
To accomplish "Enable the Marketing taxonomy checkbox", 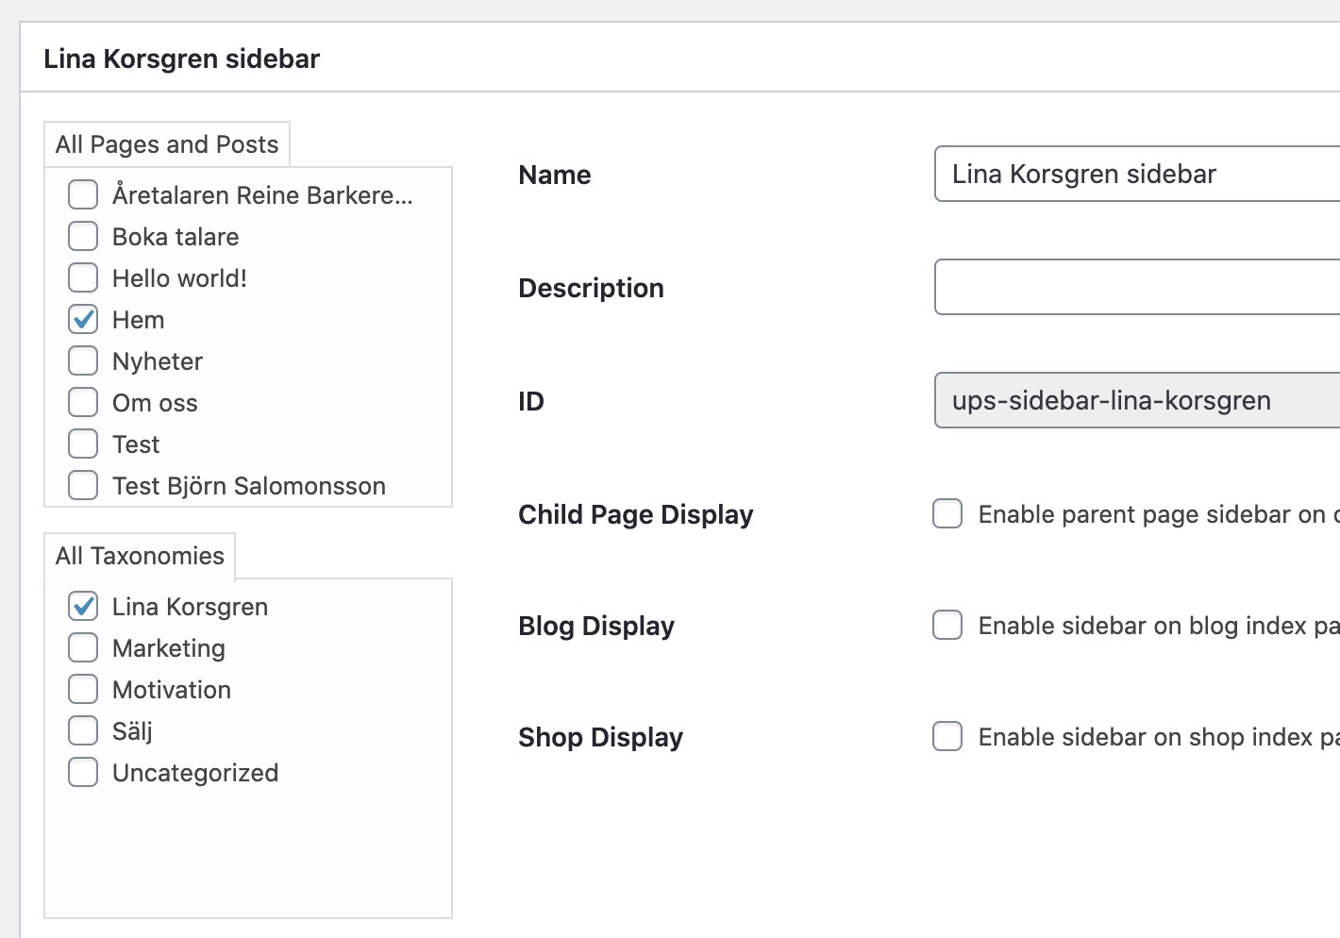I will 83,647.
